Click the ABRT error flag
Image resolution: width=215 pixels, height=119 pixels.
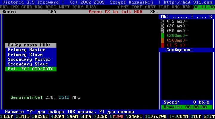[150, 7]
